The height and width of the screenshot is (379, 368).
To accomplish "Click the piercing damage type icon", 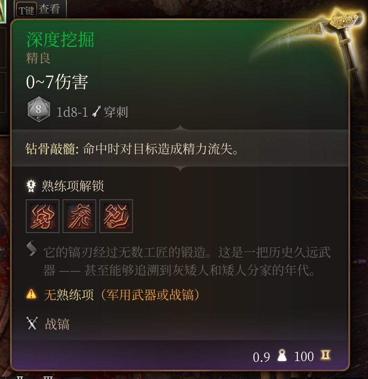I will pyautogui.click(x=97, y=112).
